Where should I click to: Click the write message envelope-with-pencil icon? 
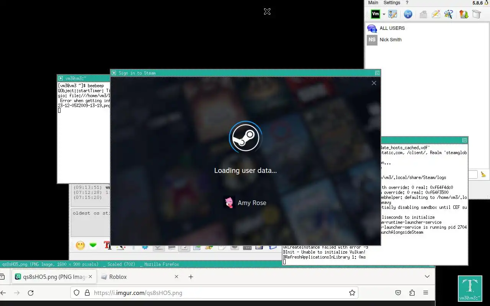click(436, 14)
